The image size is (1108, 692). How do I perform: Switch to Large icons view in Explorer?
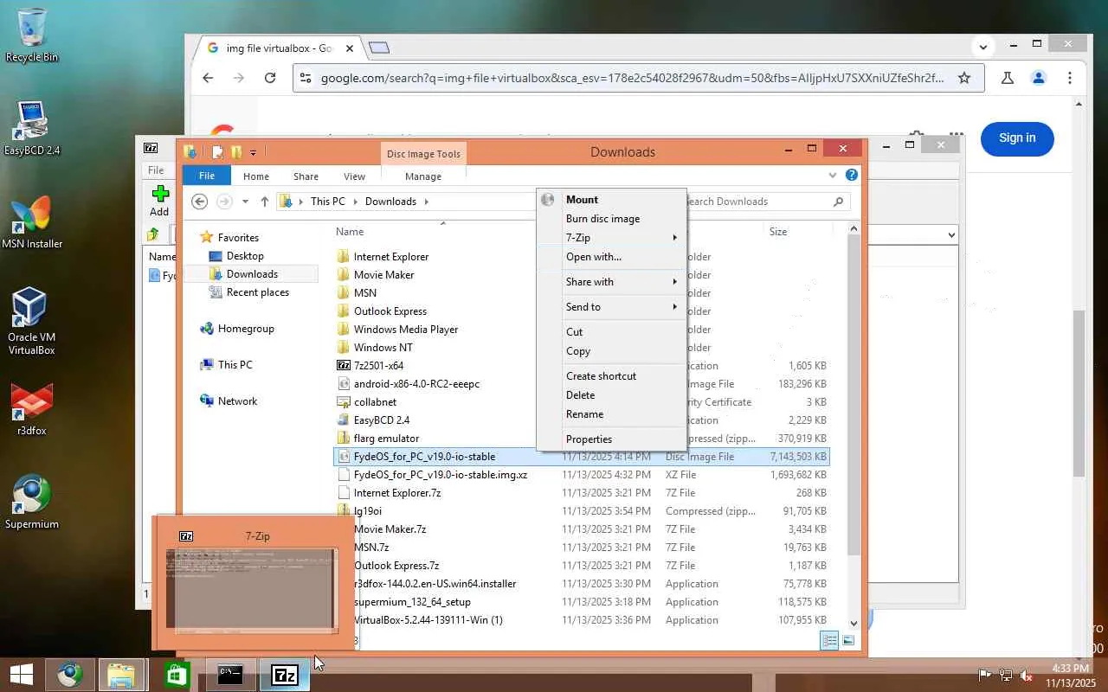tap(848, 640)
